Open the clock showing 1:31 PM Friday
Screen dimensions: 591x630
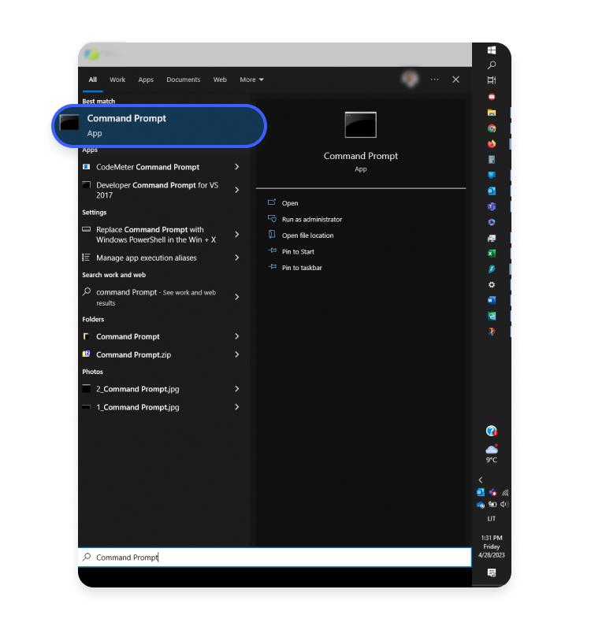tap(491, 547)
